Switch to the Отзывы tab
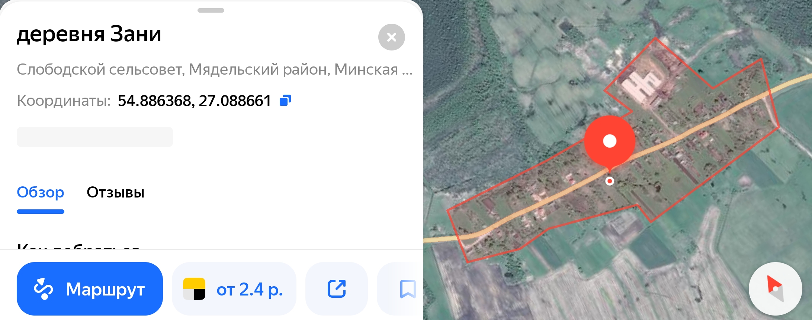This screenshot has width=812, height=320. pos(115,192)
